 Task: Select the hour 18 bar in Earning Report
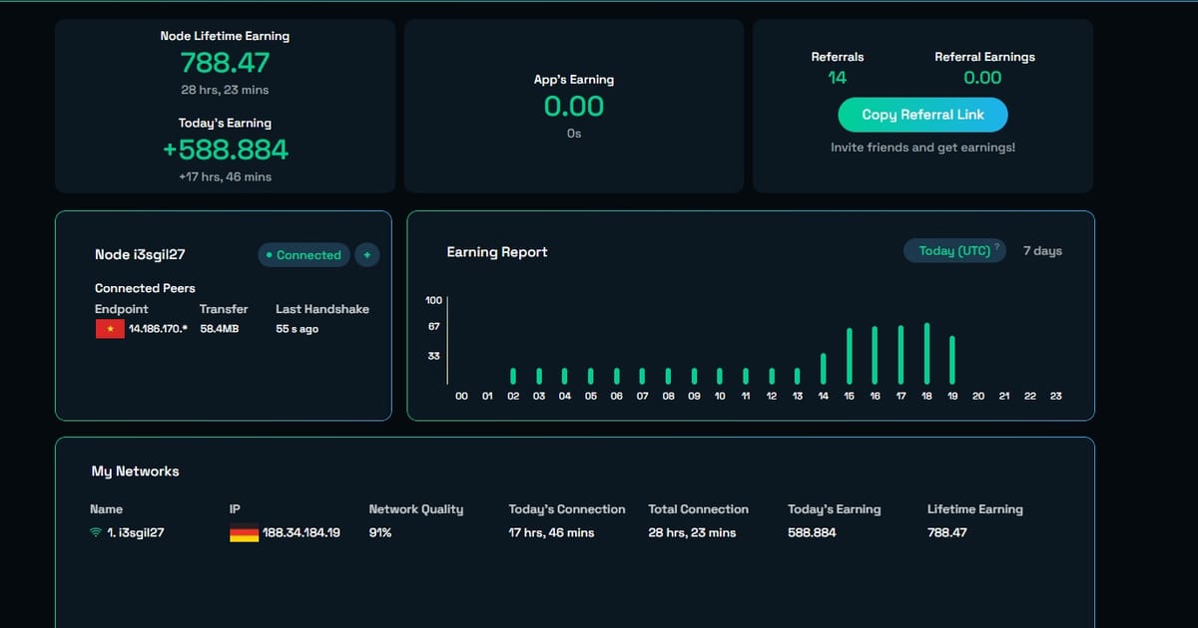pyautogui.click(x=926, y=354)
